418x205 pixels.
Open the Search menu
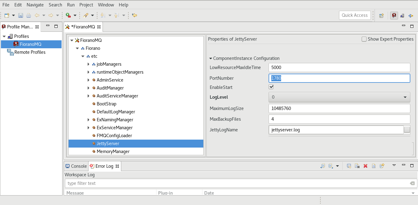pyautogui.click(x=55, y=5)
